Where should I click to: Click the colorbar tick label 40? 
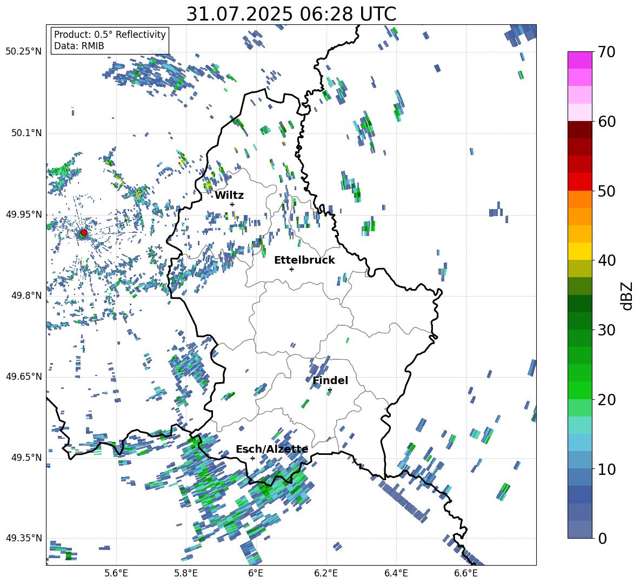[x=606, y=260]
